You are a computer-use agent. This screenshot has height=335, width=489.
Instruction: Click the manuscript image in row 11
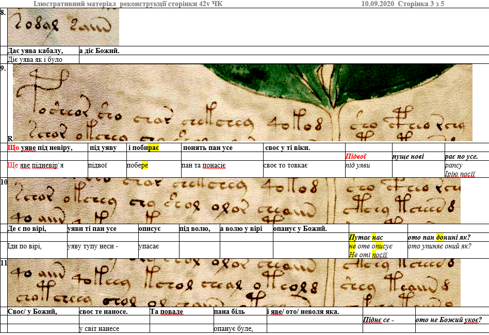pyautogui.click(x=234, y=282)
